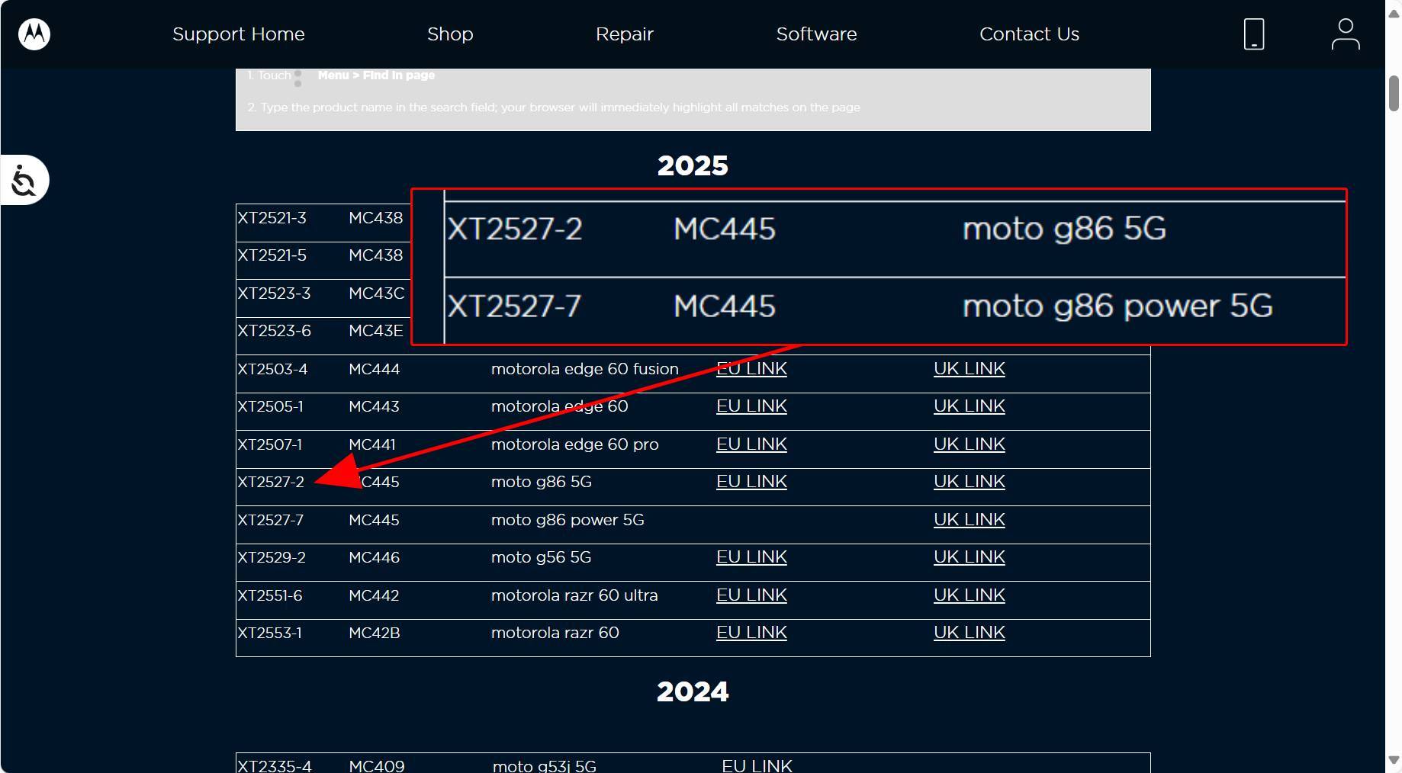
Task: Select the XT2335-4 table cell
Action: 275,765
